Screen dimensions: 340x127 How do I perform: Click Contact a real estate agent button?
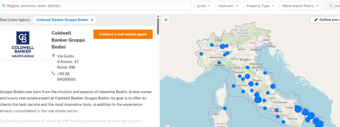pyautogui.click(x=123, y=34)
